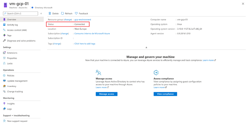Screen dimensions: 249x127
Task: Click the Extensions icon
Action: [x=4, y=53]
